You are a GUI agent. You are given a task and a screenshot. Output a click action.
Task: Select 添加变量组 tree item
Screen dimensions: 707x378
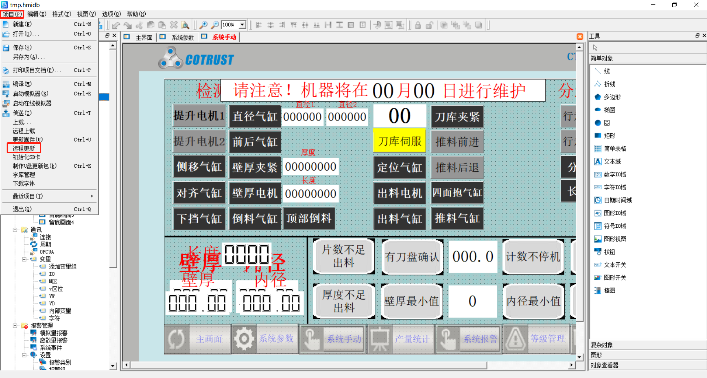click(x=62, y=266)
